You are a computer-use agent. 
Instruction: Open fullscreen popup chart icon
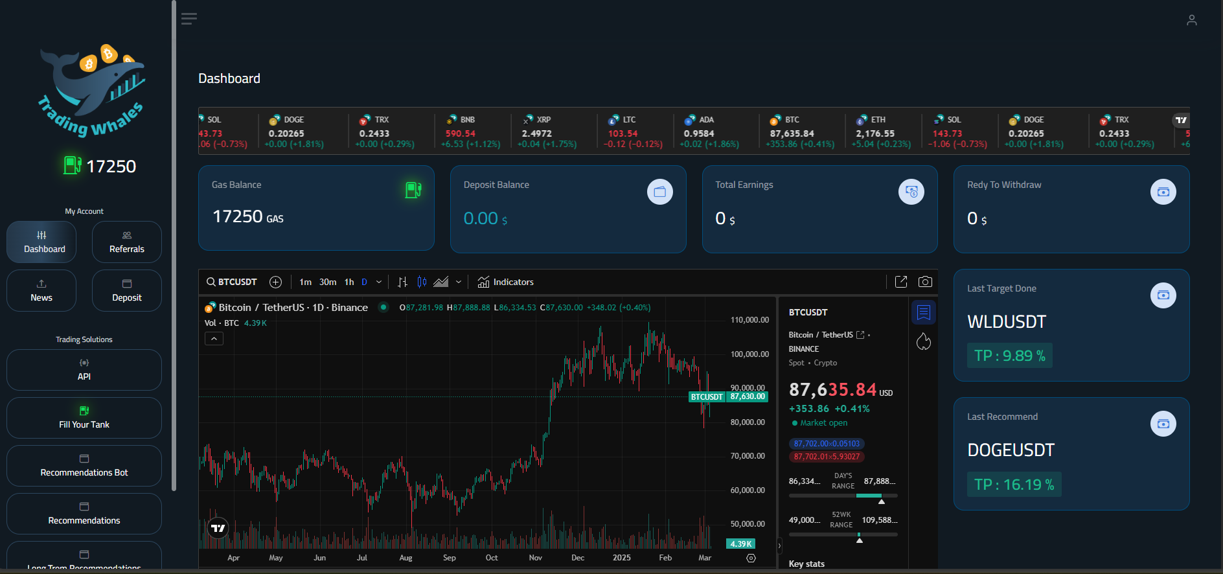point(901,282)
